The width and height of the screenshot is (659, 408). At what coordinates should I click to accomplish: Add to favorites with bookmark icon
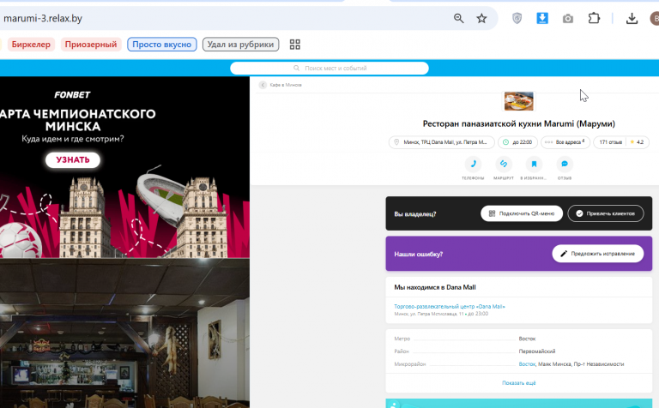534,164
